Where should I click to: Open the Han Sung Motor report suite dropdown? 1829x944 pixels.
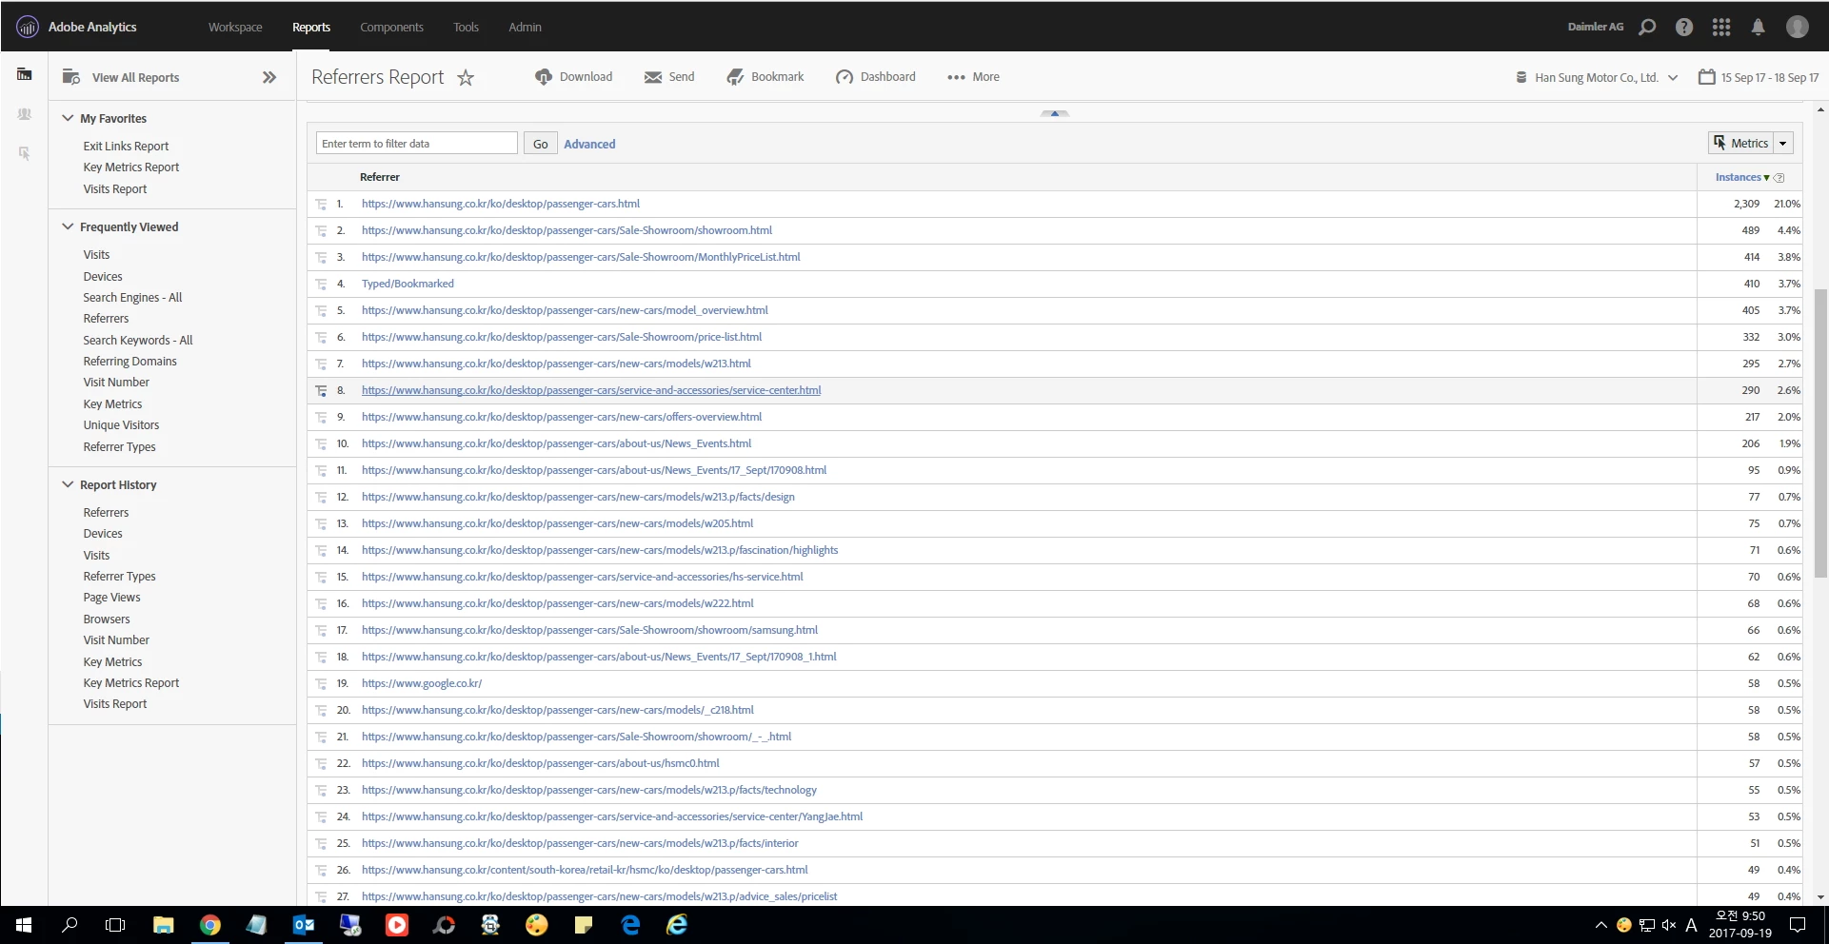coord(1597,77)
